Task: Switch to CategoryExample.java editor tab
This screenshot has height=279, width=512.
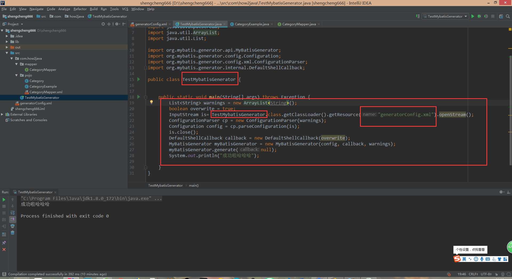Action: pyautogui.click(x=252, y=24)
